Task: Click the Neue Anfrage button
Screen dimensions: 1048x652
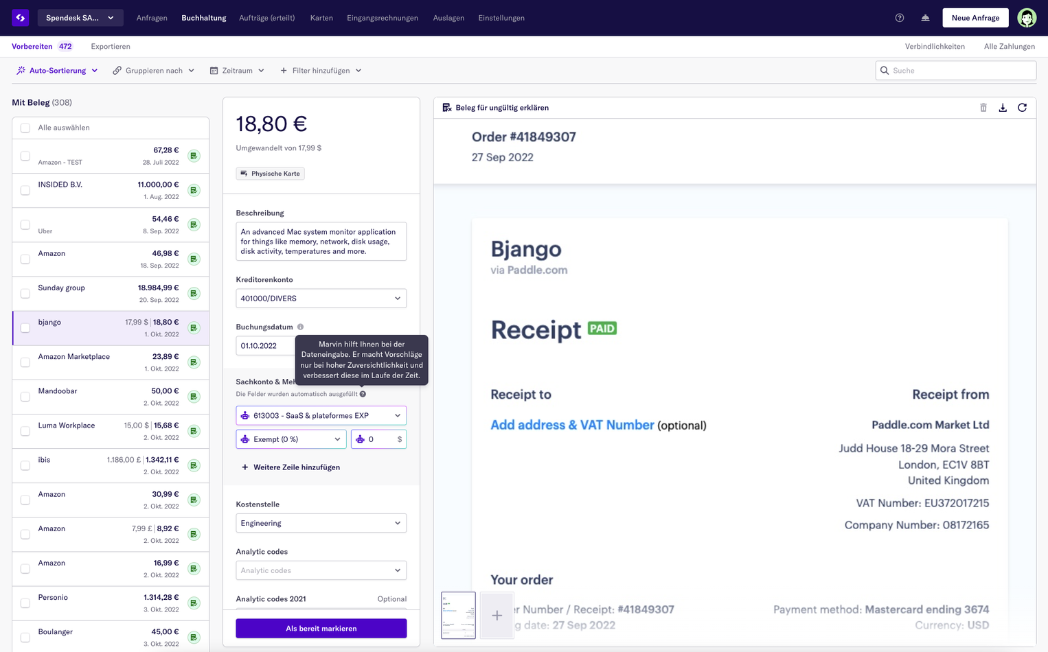Action: (x=975, y=18)
